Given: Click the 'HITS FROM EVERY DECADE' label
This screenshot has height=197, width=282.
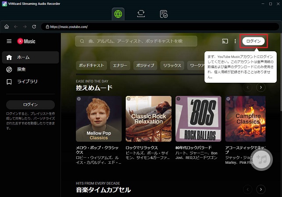Looking at the screenshot, I should coord(98,183).
